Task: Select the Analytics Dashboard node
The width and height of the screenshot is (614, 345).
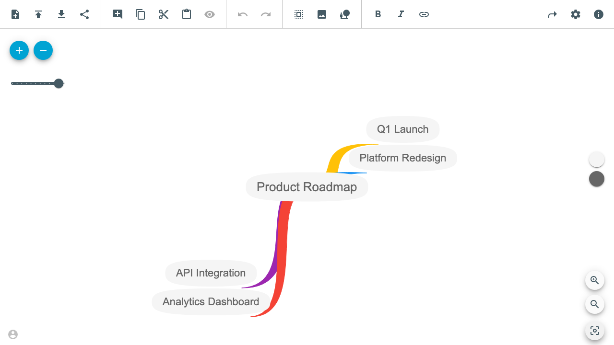Action: tap(211, 302)
